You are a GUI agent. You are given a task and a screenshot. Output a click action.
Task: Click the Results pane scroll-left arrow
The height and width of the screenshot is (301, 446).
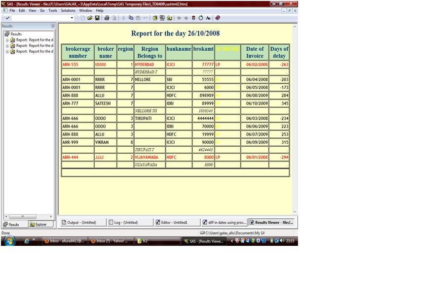6,216
